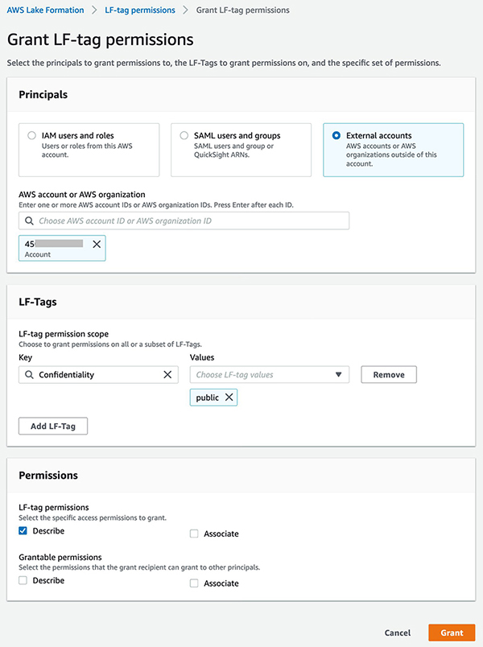
Task: Click the magnifier icon in Key field
Action: (x=29, y=374)
